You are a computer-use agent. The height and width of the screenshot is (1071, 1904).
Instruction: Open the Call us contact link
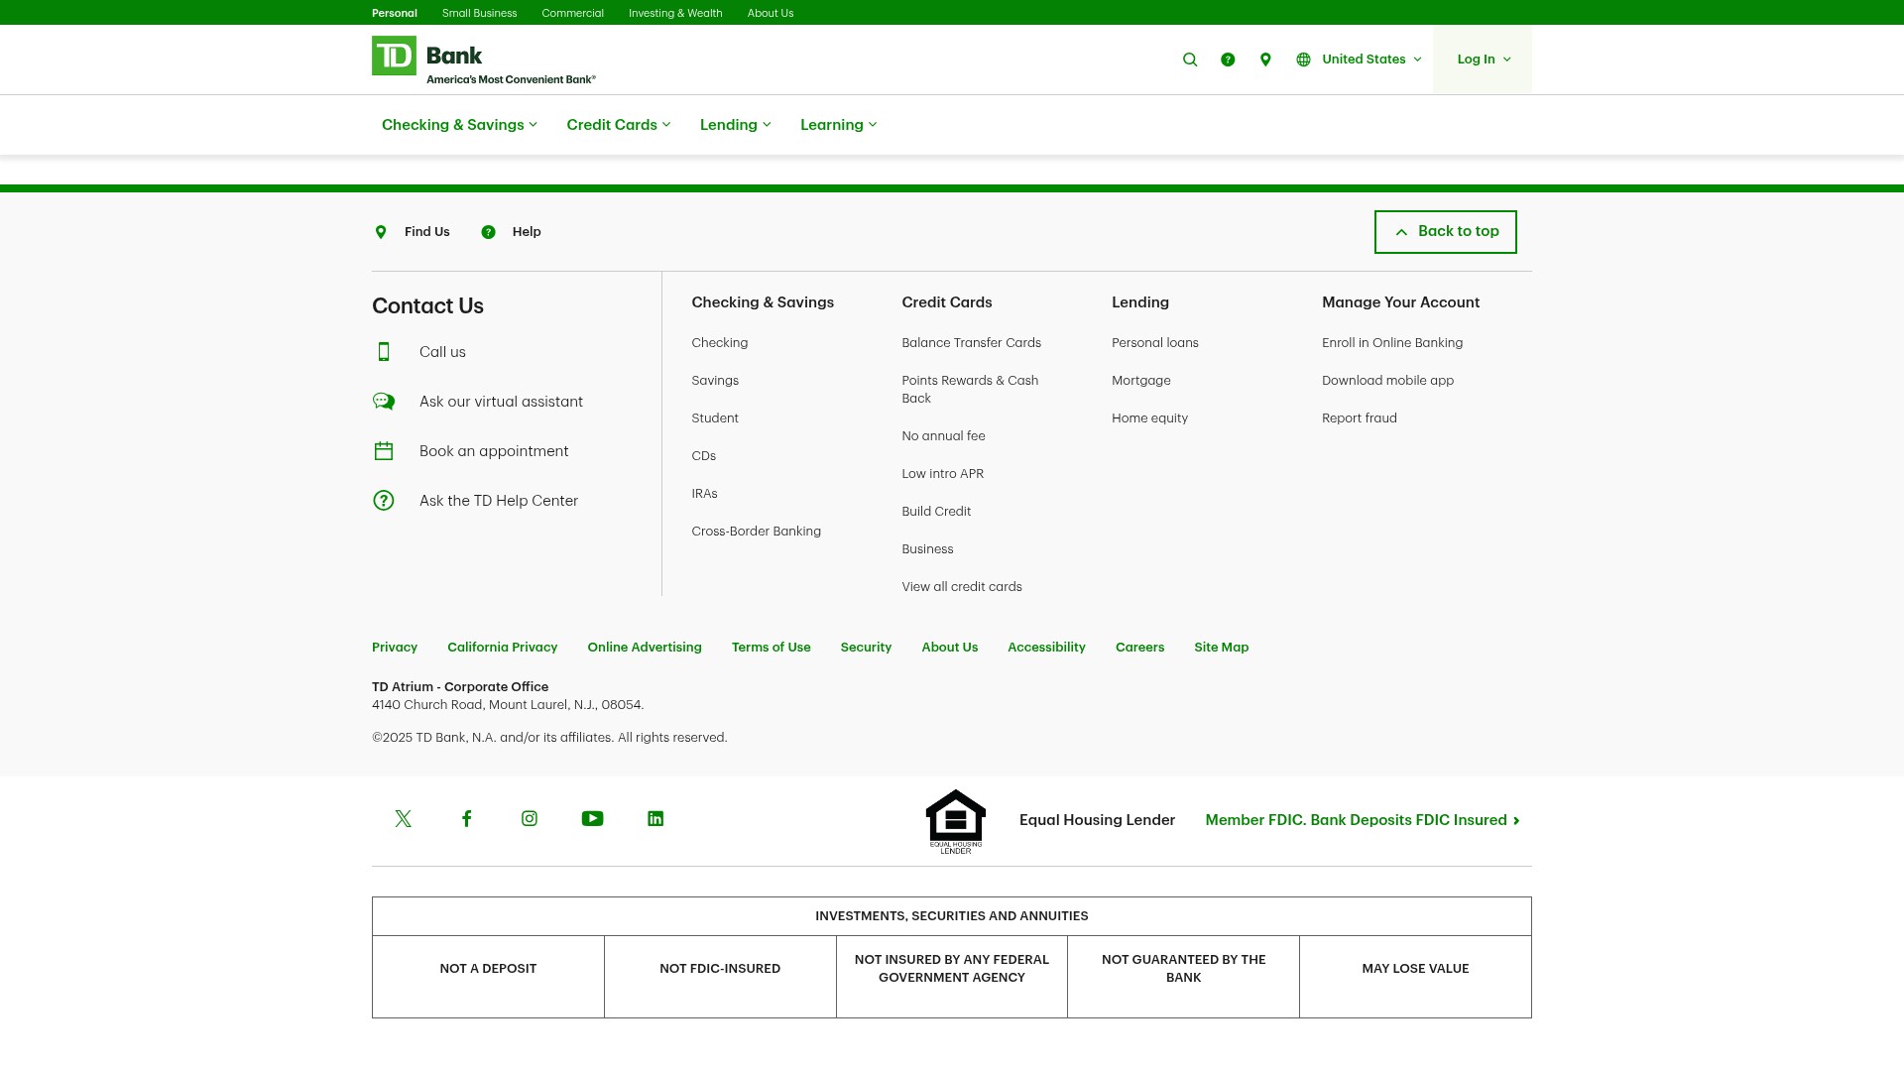[442, 352]
